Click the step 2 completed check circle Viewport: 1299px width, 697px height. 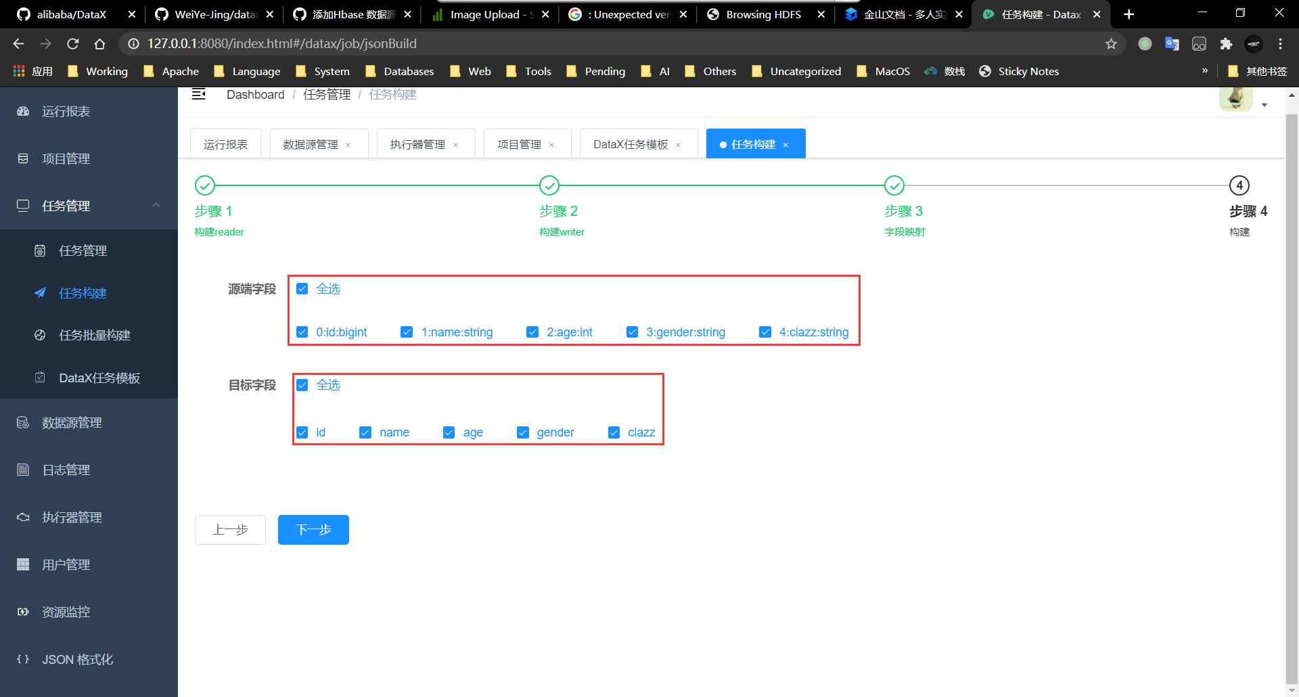click(x=549, y=185)
